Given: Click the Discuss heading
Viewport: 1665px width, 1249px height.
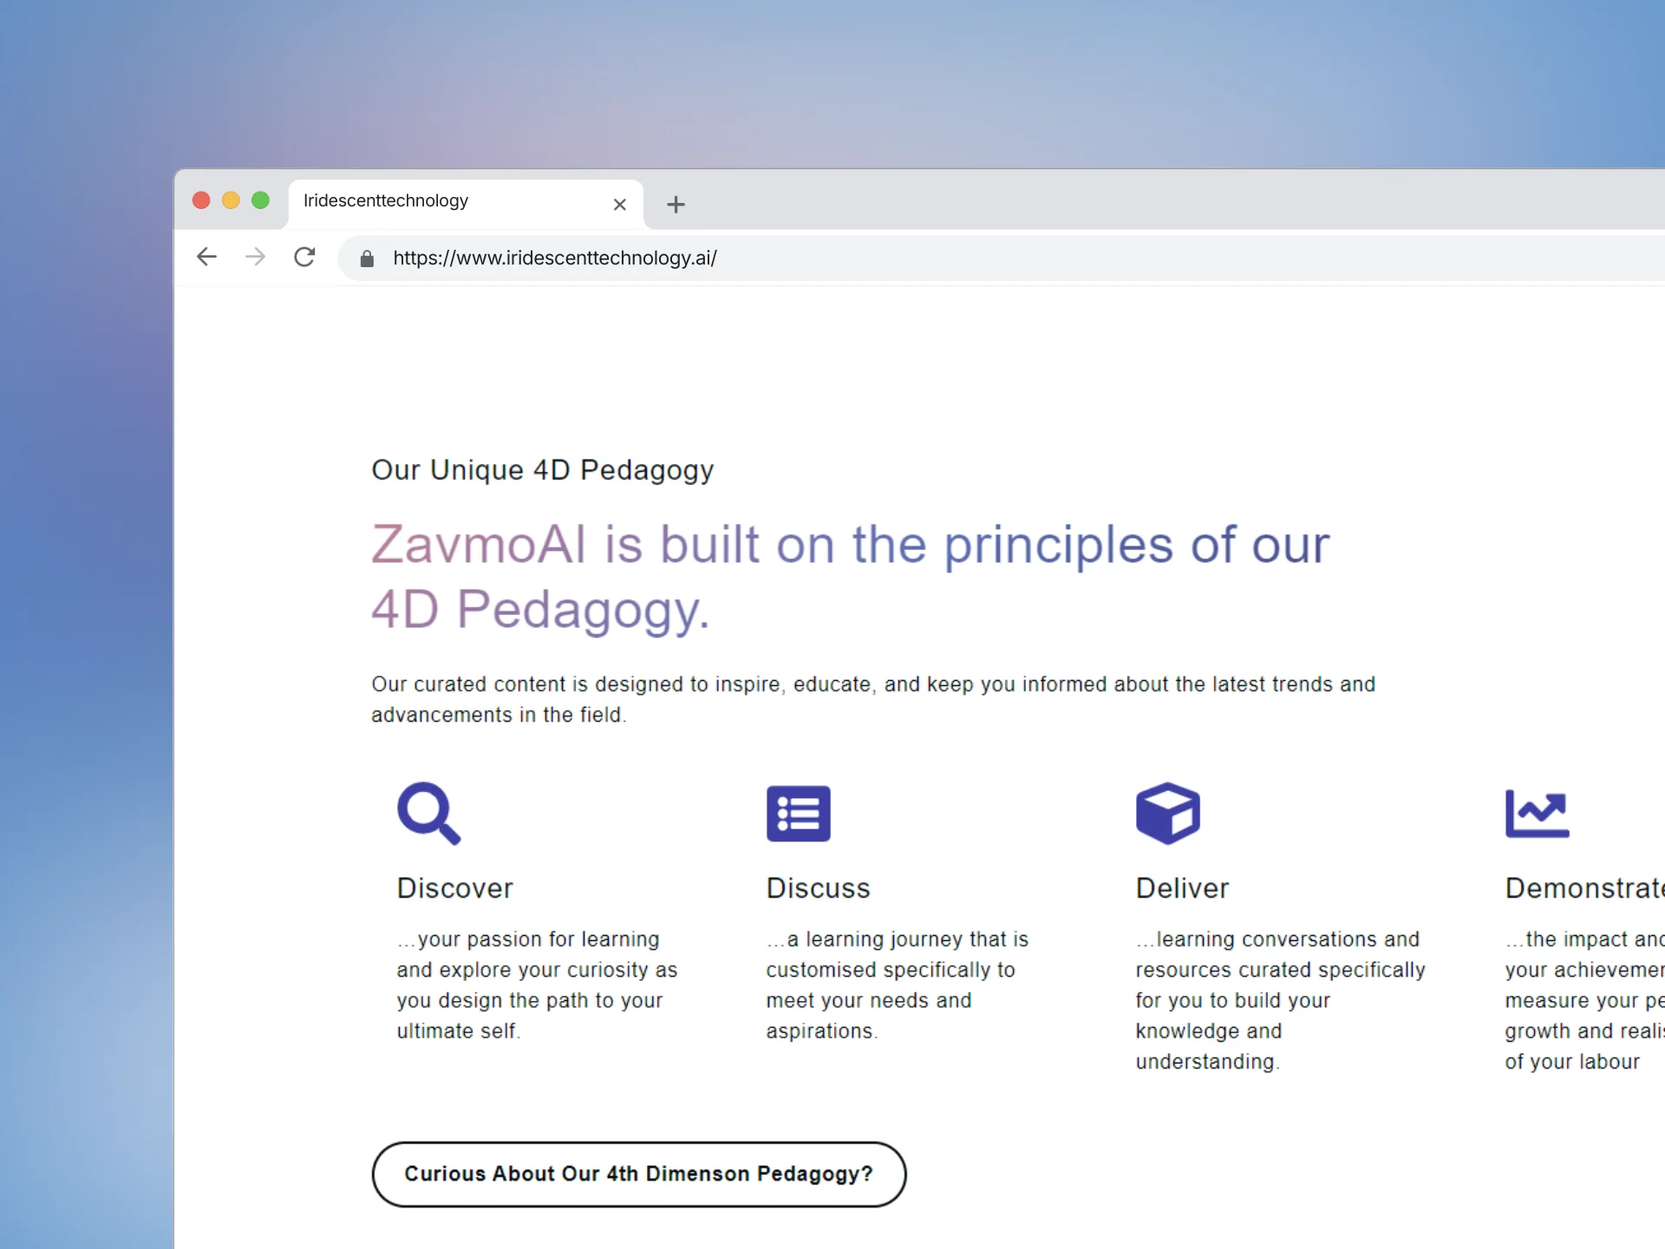Looking at the screenshot, I should [x=818, y=888].
